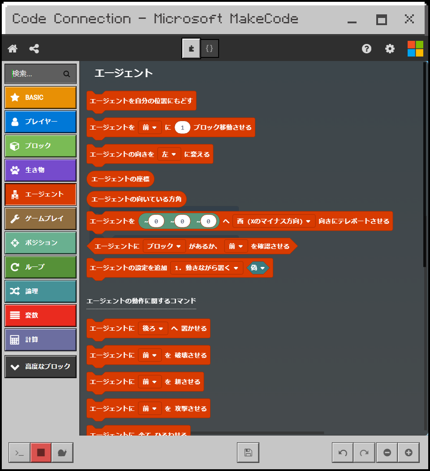The width and height of the screenshot is (430, 471).
Task: Expand the 高度なブロック section
Action: (x=40, y=367)
